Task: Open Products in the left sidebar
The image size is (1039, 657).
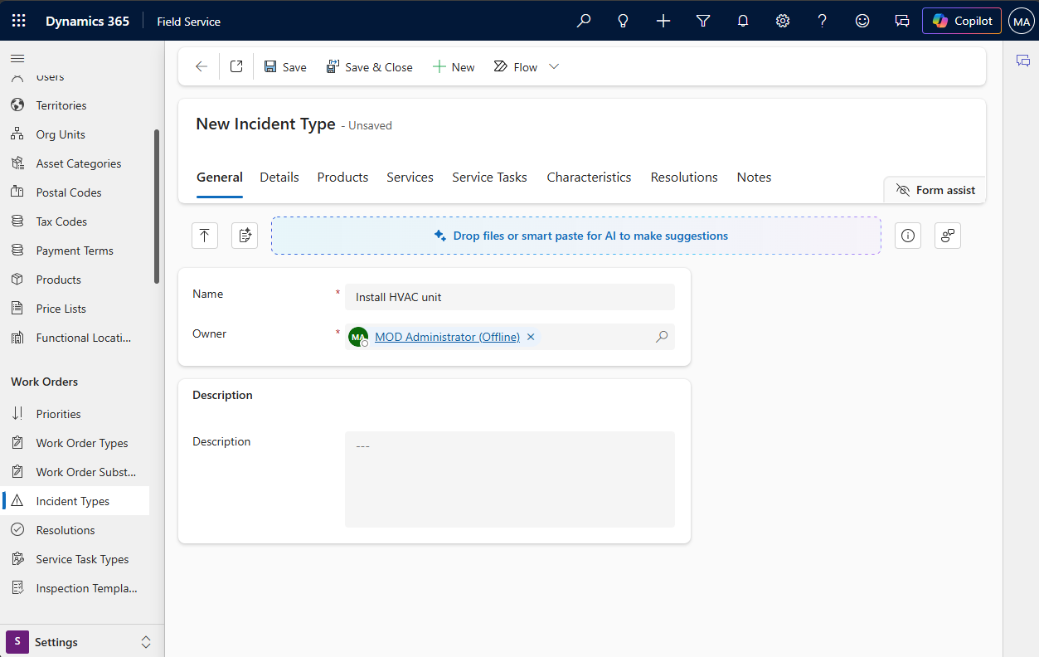Action: click(x=75, y=280)
